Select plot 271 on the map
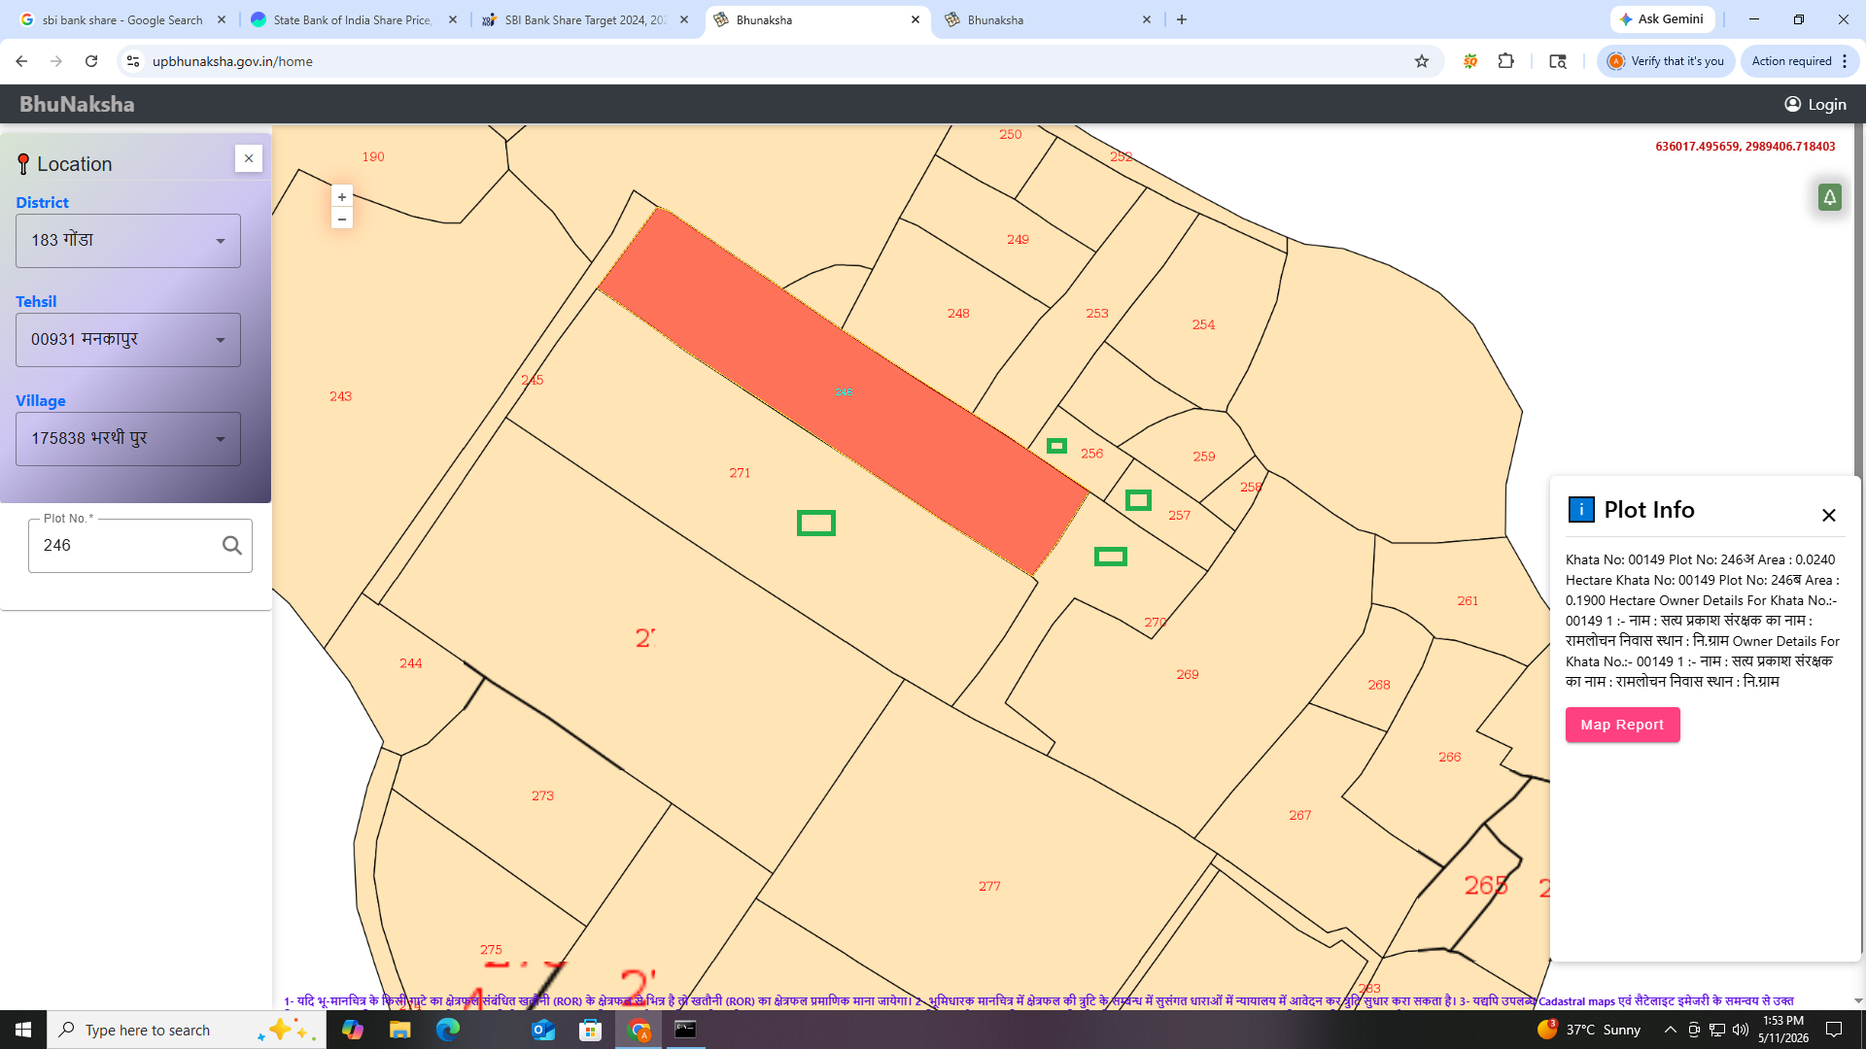Image resolution: width=1866 pixels, height=1049 pixels. pyautogui.click(x=740, y=473)
